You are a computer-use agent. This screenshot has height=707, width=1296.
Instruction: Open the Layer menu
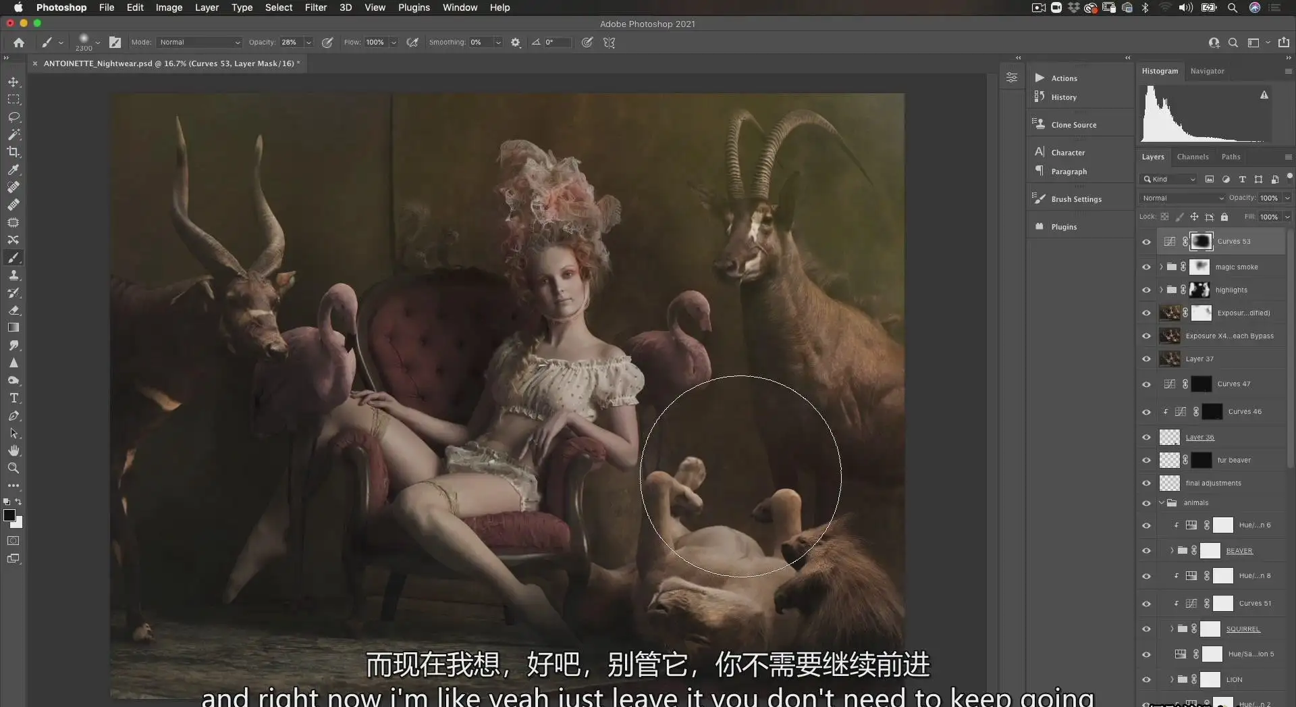207,7
